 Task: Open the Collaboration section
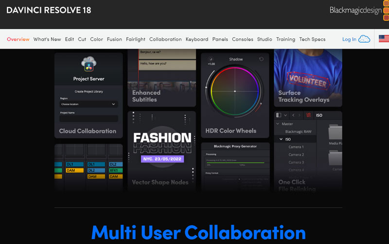point(165,39)
